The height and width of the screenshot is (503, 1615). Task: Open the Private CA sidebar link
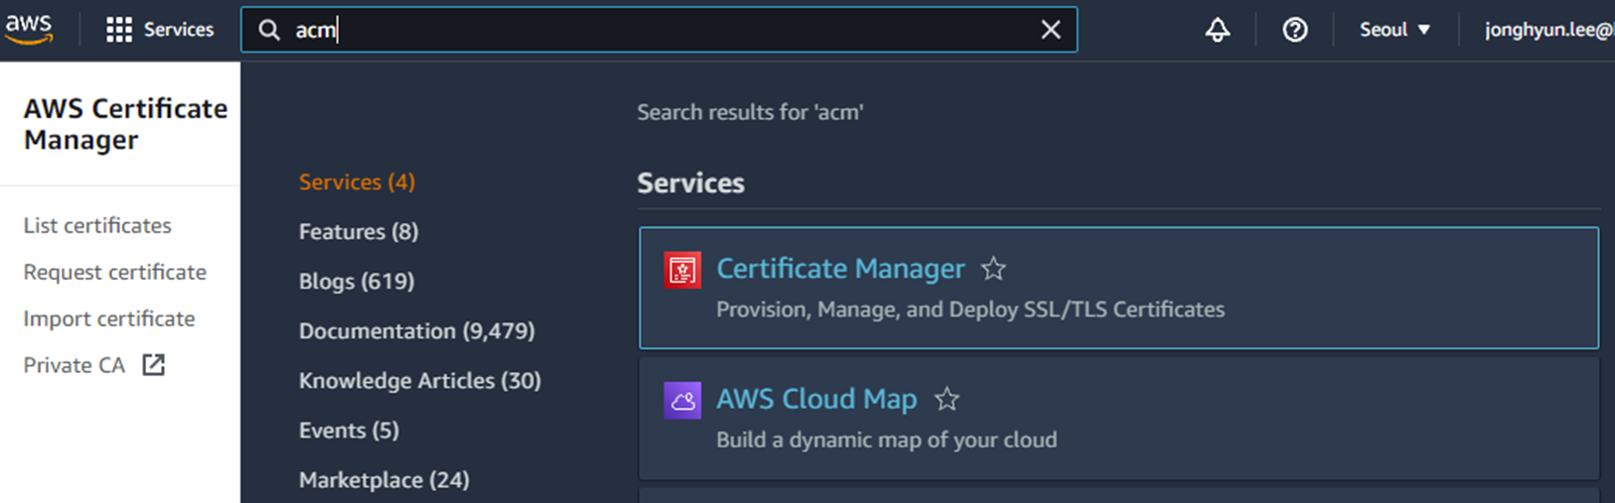tap(74, 365)
